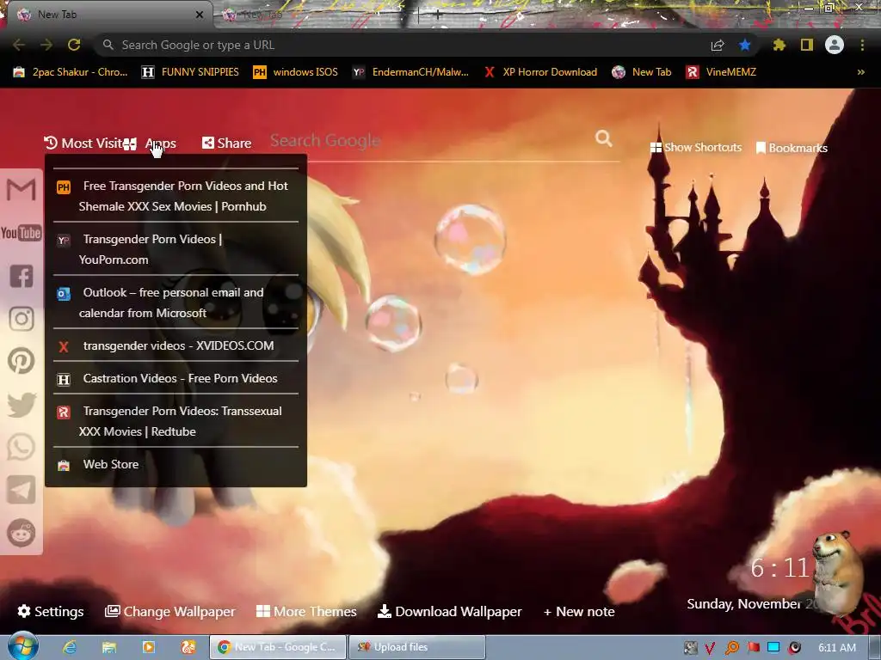The height and width of the screenshot is (660, 881).
Task: Click the Share button on the new tab page
Action: (227, 144)
